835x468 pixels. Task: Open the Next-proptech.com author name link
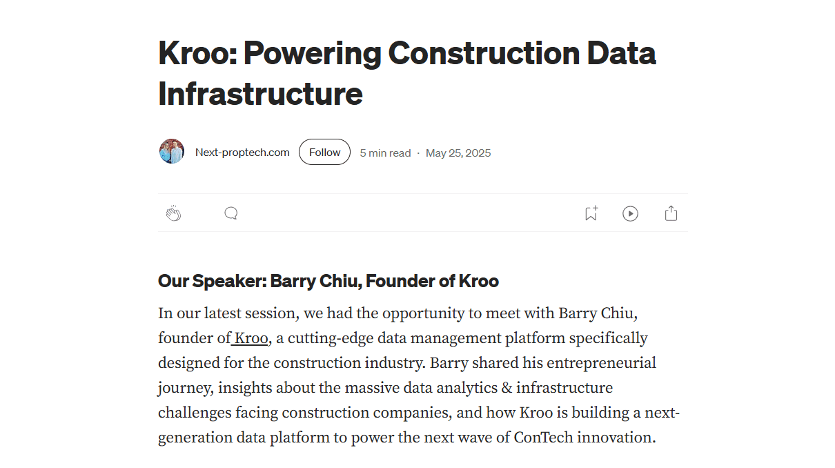coord(242,153)
